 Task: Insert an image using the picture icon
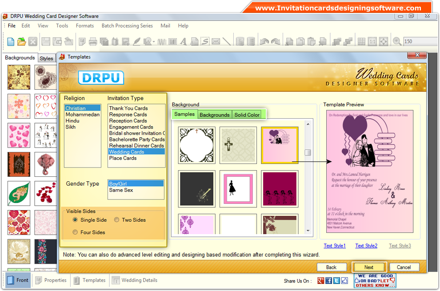(126, 41)
